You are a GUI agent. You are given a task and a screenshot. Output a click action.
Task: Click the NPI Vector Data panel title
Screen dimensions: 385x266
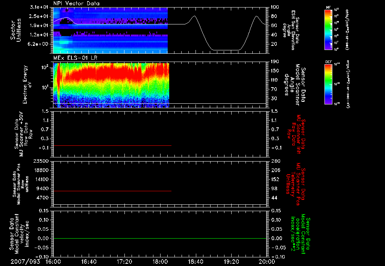(x=76, y=3)
